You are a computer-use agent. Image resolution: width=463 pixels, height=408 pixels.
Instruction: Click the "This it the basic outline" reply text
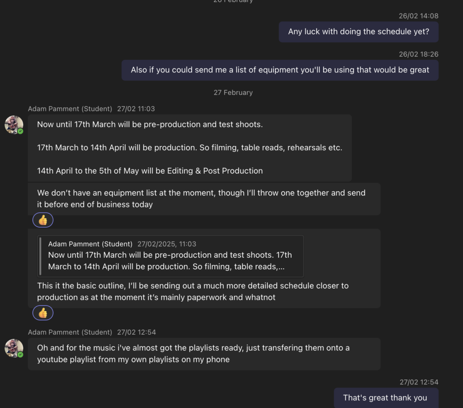tap(193, 292)
